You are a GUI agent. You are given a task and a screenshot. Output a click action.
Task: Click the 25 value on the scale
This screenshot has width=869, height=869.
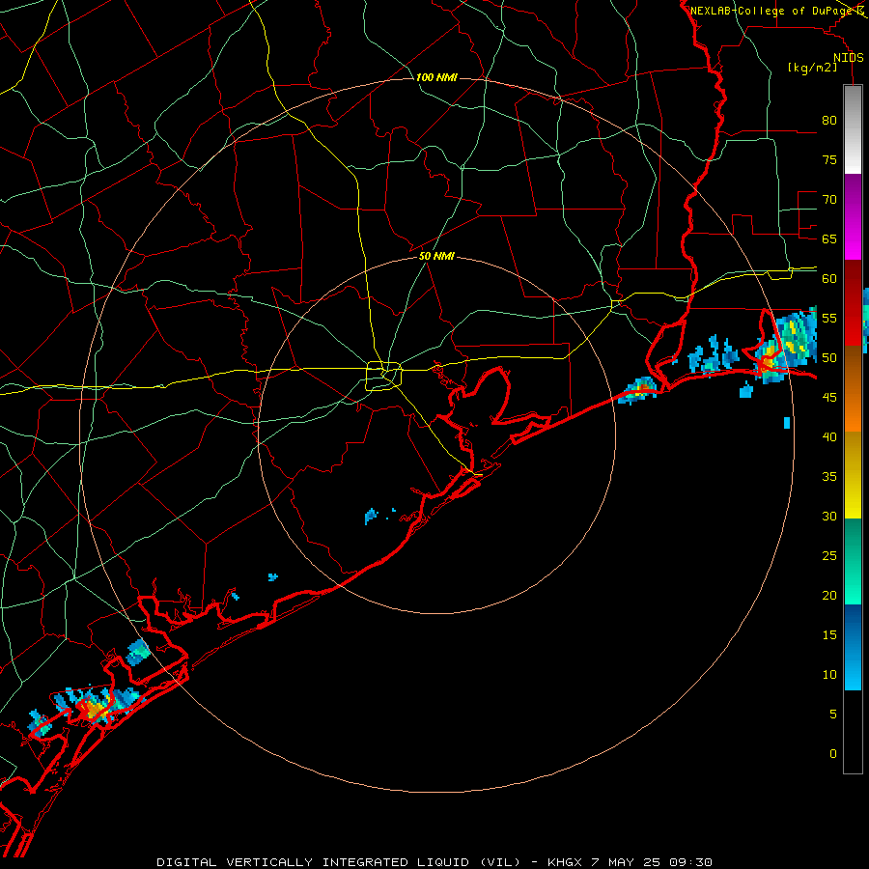[829, 556]
